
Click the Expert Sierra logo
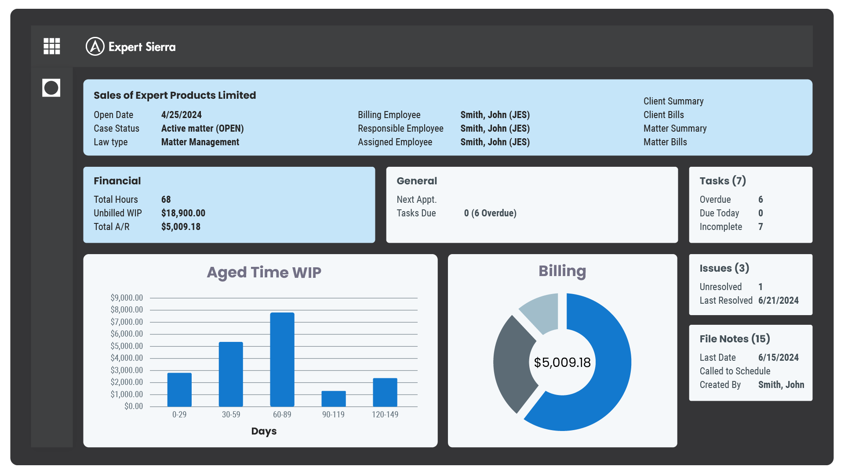[x=95, y=46]
